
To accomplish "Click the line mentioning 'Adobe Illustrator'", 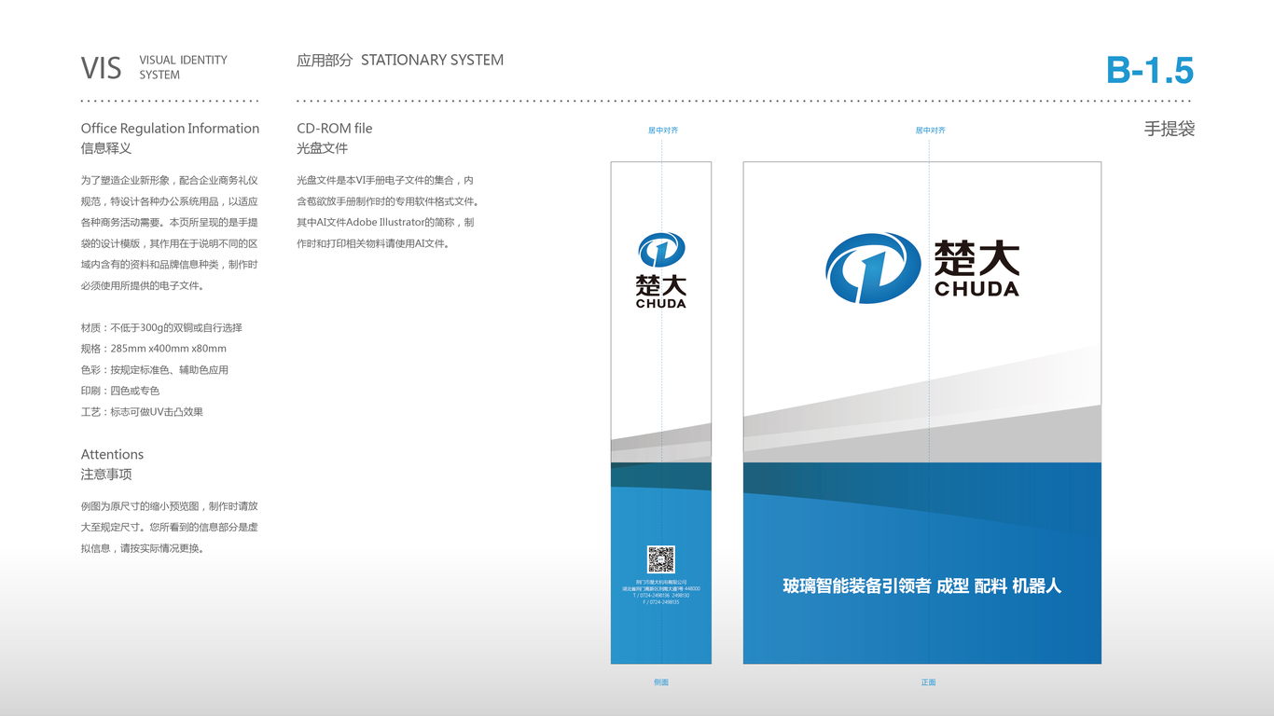I will pos(385,223).
